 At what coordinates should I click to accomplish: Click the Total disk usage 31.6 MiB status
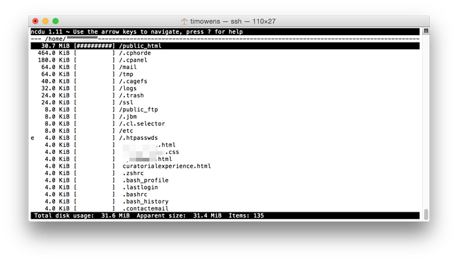(82, 216)
